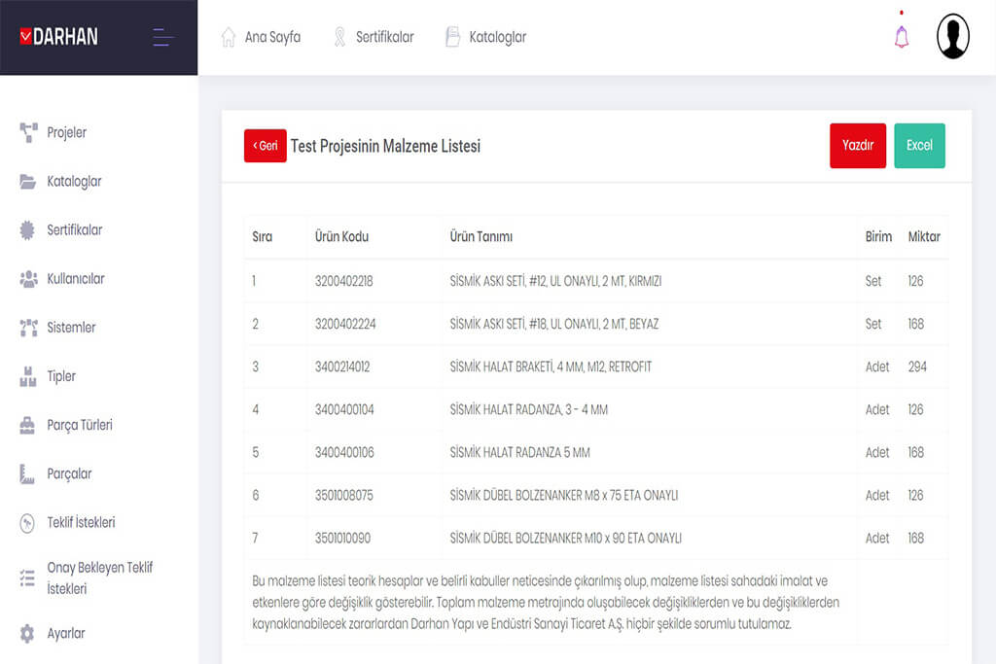Click the Ürün Kodu column header
Viewport: 996px width, 664px height.
(x=341, y=237)
